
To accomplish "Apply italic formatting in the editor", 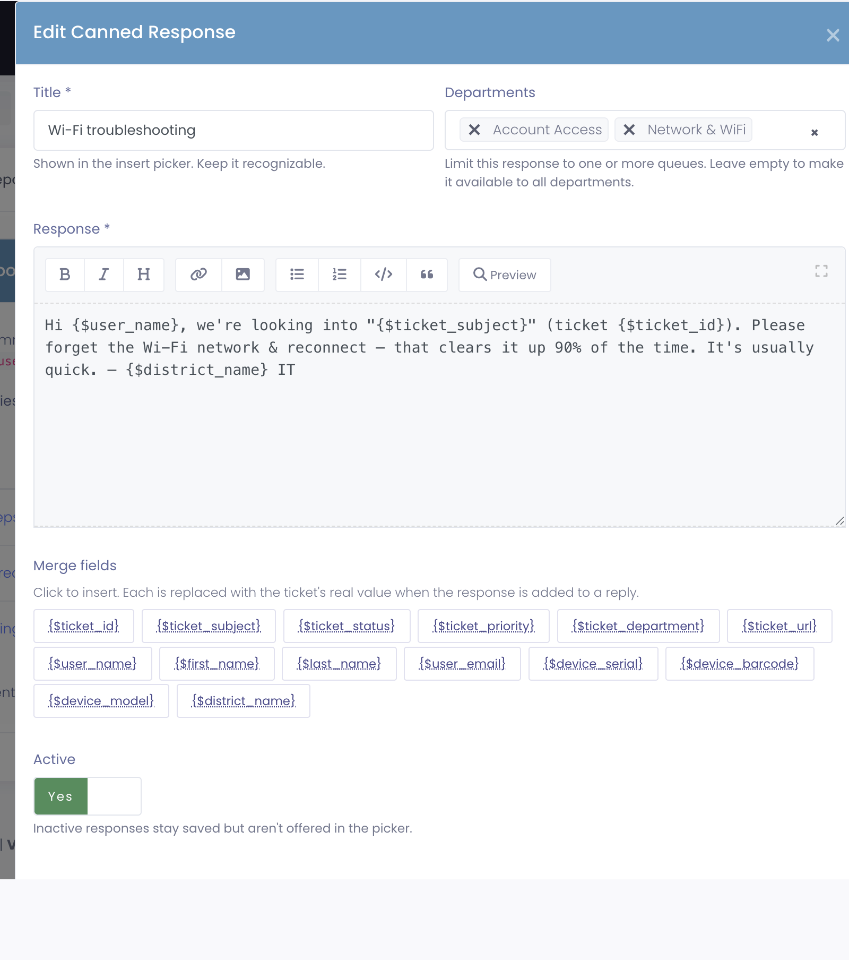I will (104, 275).
